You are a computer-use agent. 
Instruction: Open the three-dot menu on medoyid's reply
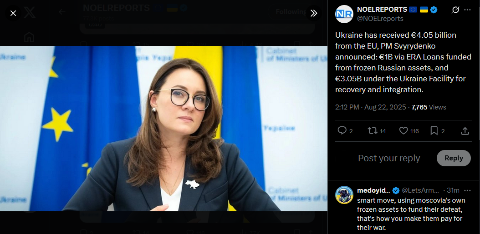(467, 190)
